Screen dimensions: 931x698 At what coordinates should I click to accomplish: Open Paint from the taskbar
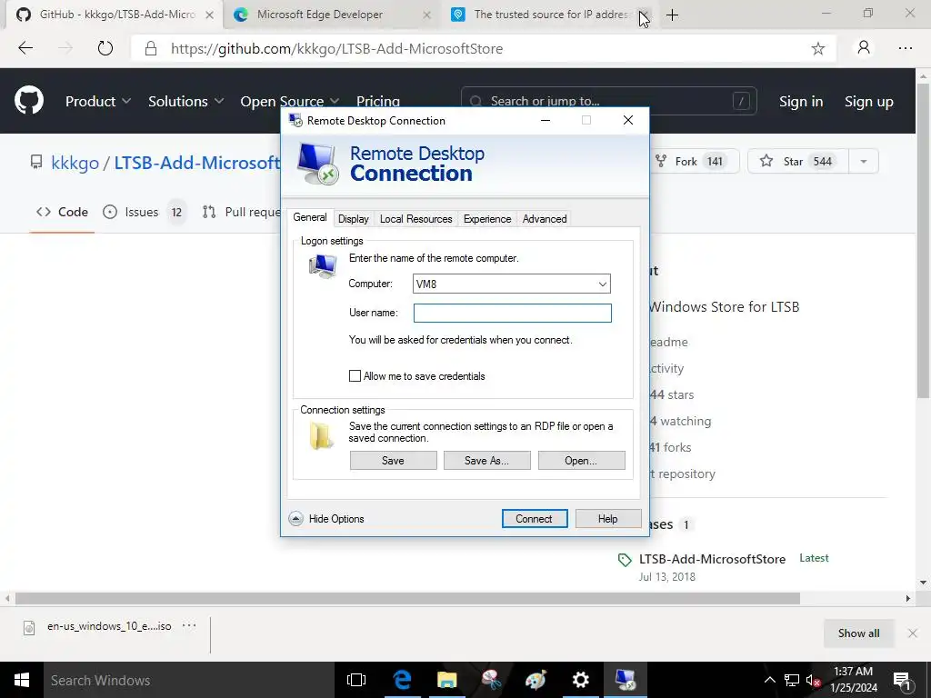pos(536,680)
